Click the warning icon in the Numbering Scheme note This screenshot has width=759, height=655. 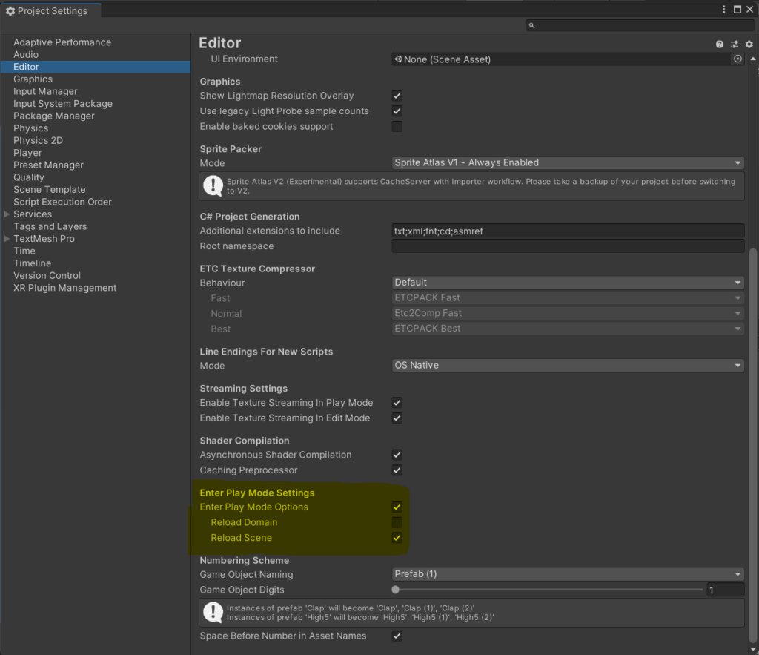pos(213,612)
